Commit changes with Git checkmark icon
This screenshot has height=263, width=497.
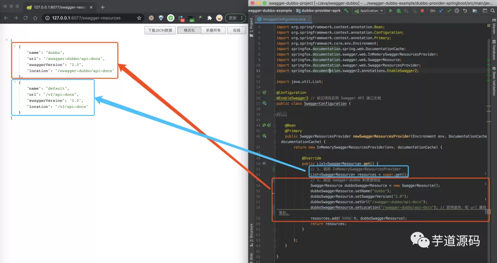click(x=450, y=11)
